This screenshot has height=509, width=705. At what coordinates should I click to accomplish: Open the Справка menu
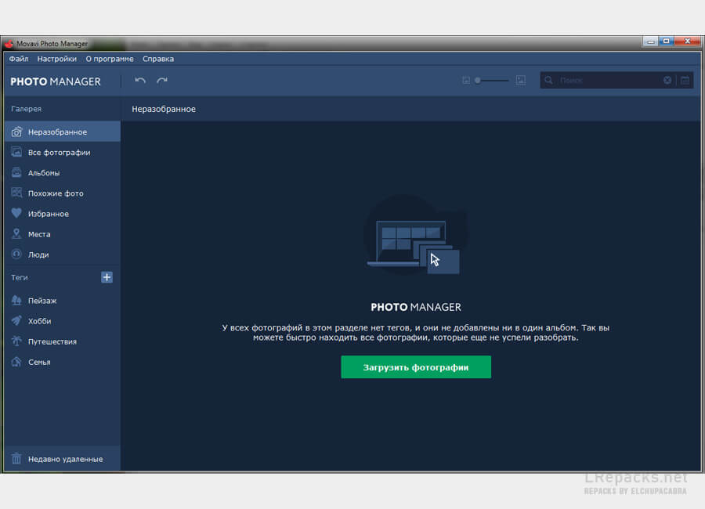(x=158, y=59)
